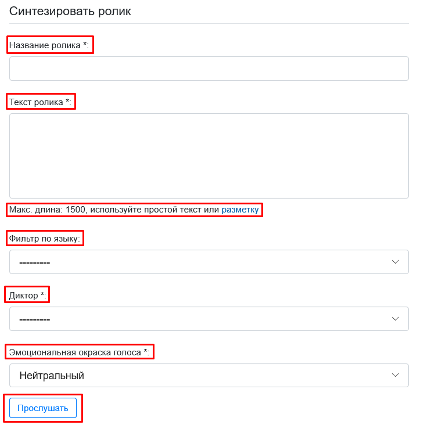The image size is (424, 425).
Task: Click the dashes placeholder in language filter
Action: click(35, 263)
